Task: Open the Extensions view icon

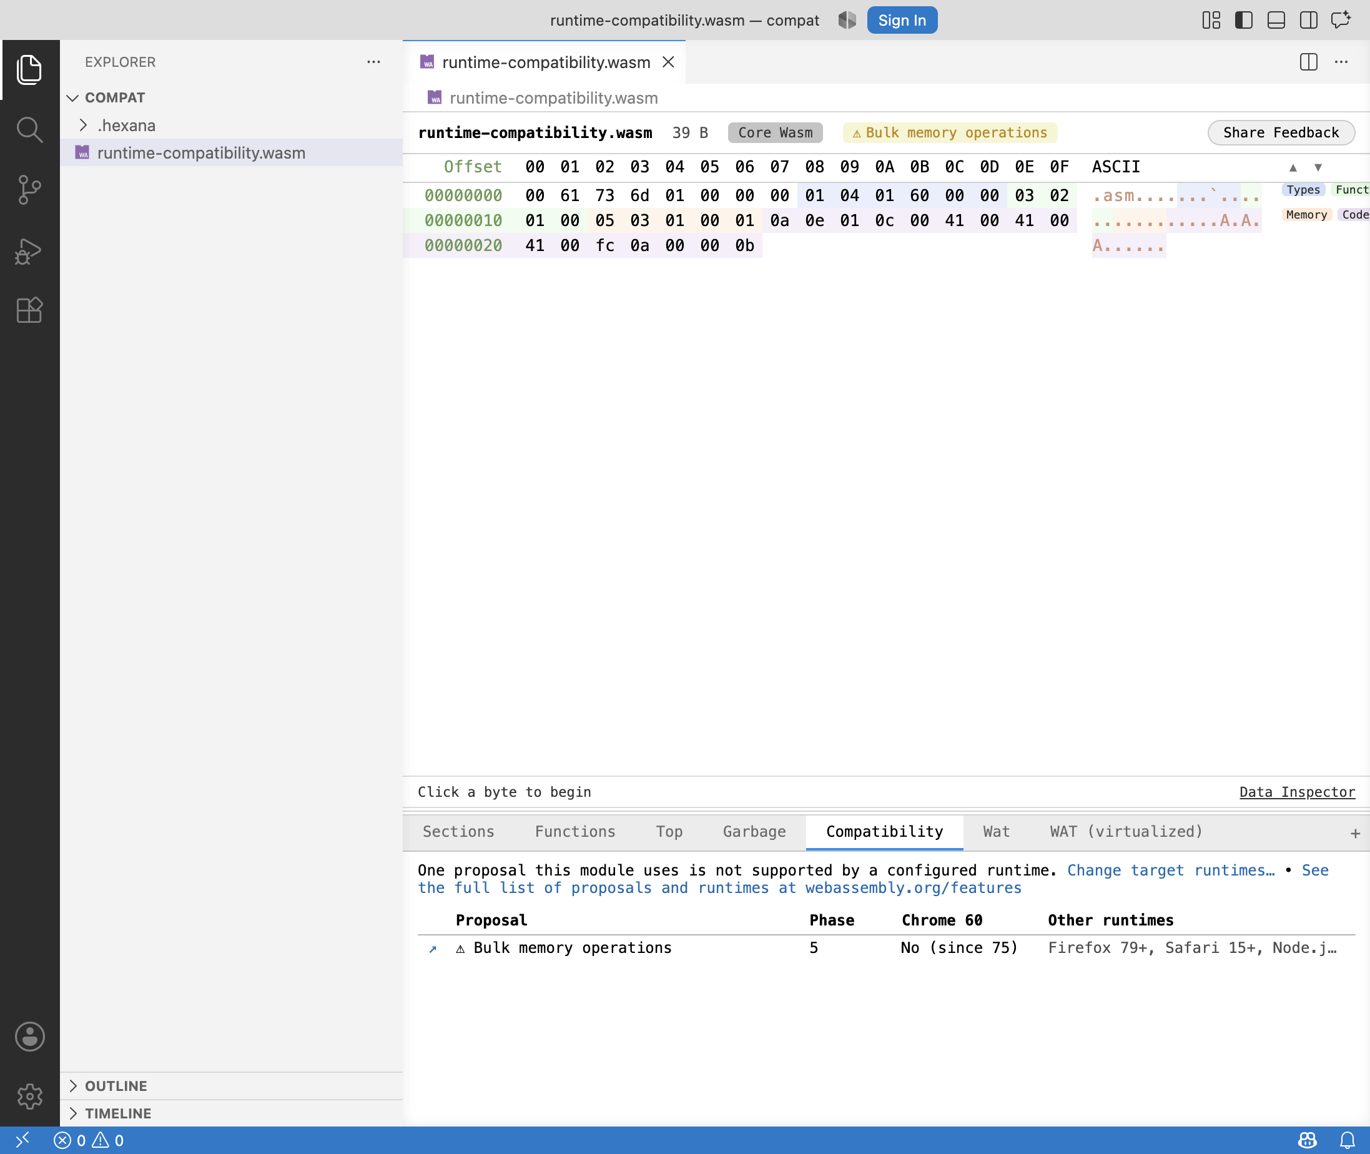Action: point(29,310)
